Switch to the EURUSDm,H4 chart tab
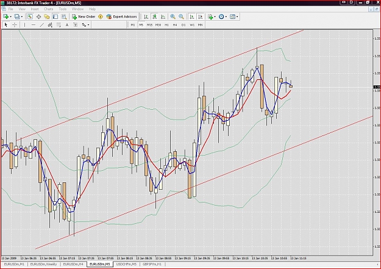Viewport: 381px width, 269px height. click(x=73, y=264)
